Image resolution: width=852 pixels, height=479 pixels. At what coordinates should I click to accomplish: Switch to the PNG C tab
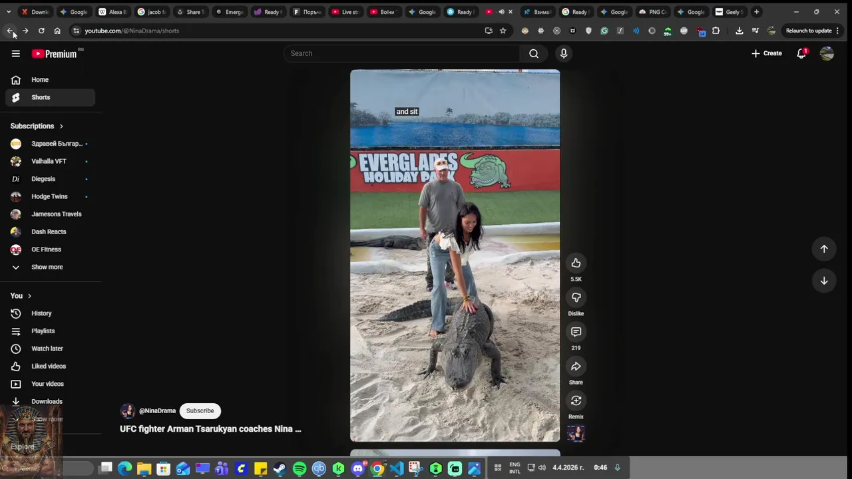[x=652, y=12]
